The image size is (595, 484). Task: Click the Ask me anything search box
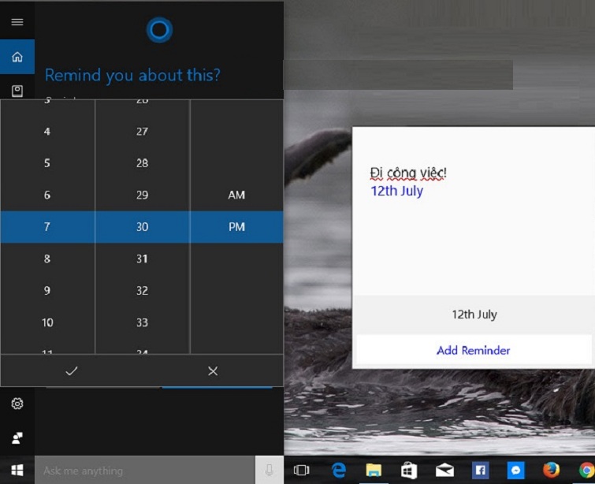click(146, 471)
